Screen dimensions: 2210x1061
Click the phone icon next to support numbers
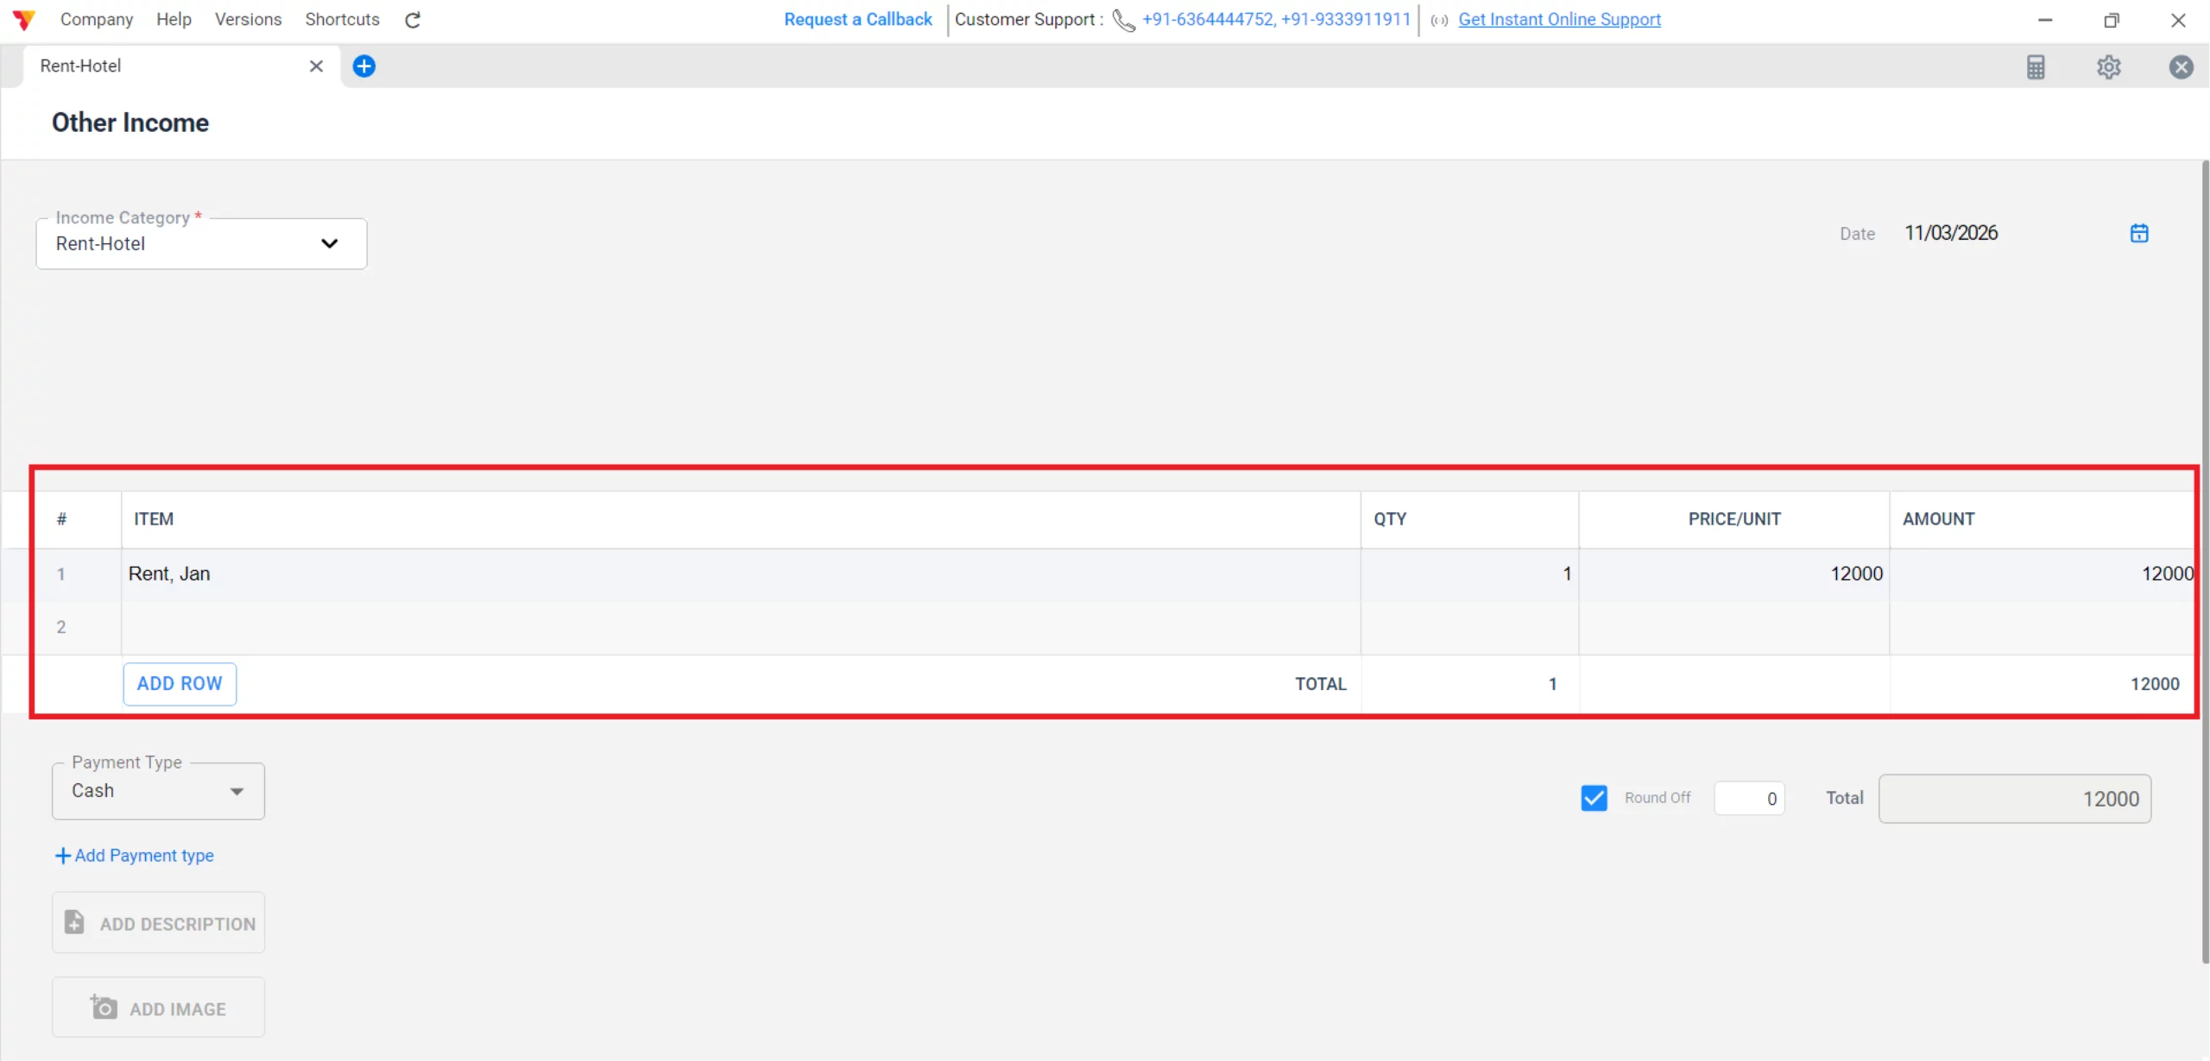[x=1122, y=20]
